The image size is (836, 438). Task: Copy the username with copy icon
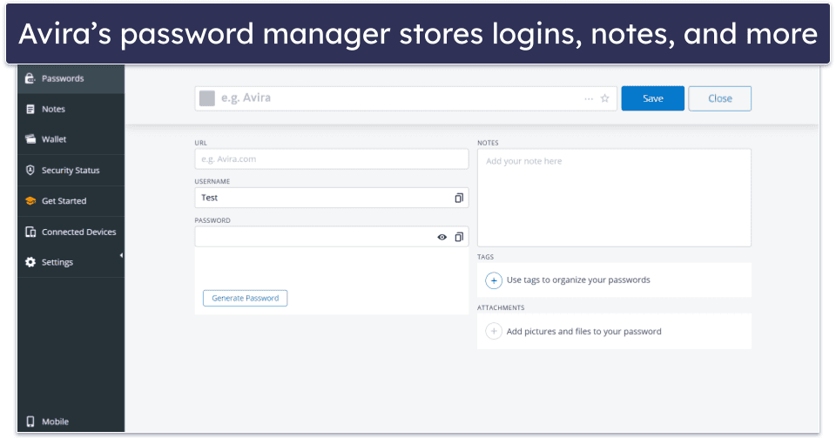(x=459, y=198)
